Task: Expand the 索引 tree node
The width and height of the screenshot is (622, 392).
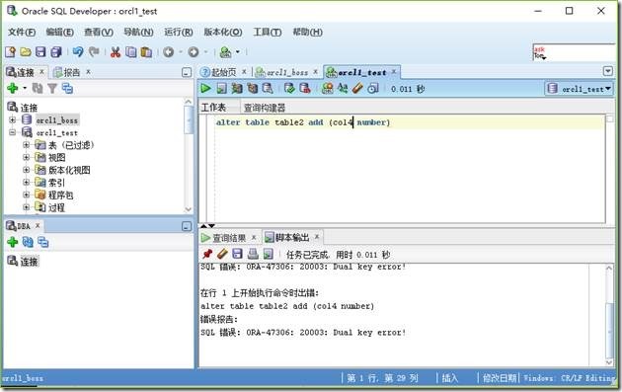Action: click(x=27, y=183)
